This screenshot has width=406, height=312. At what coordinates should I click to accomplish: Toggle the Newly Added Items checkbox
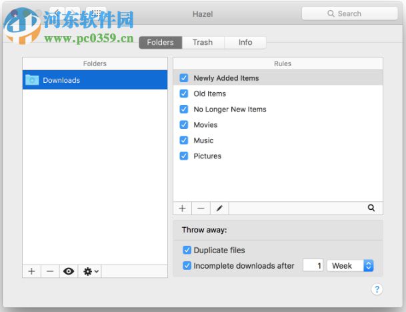pos(184,78)
